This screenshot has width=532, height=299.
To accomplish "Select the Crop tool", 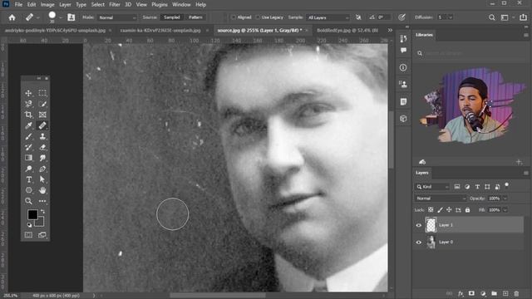I will (x=28, y=115).
